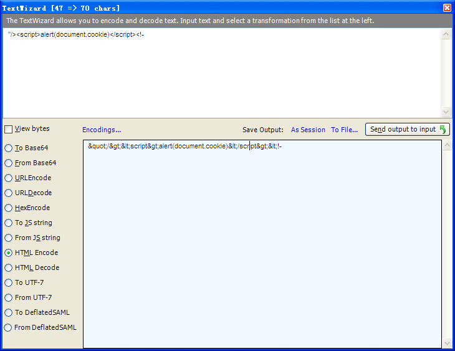Image resolution: width=455 pixels, height=351 pixels.
Task: Click input box scrollbar up arrow
Action: [x=446, y=34]
